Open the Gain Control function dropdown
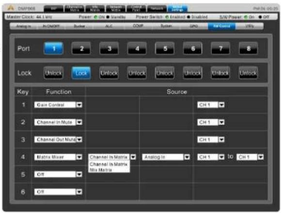 [x=58, y=105]
